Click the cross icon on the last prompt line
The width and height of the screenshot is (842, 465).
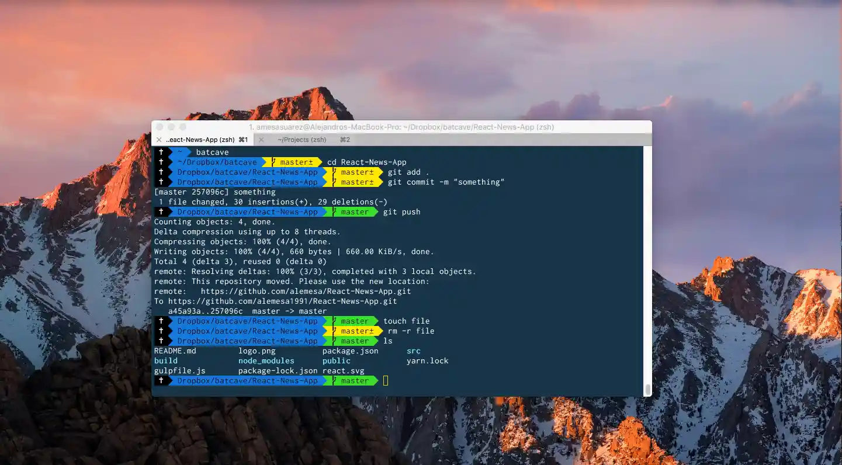click(161, 381)
